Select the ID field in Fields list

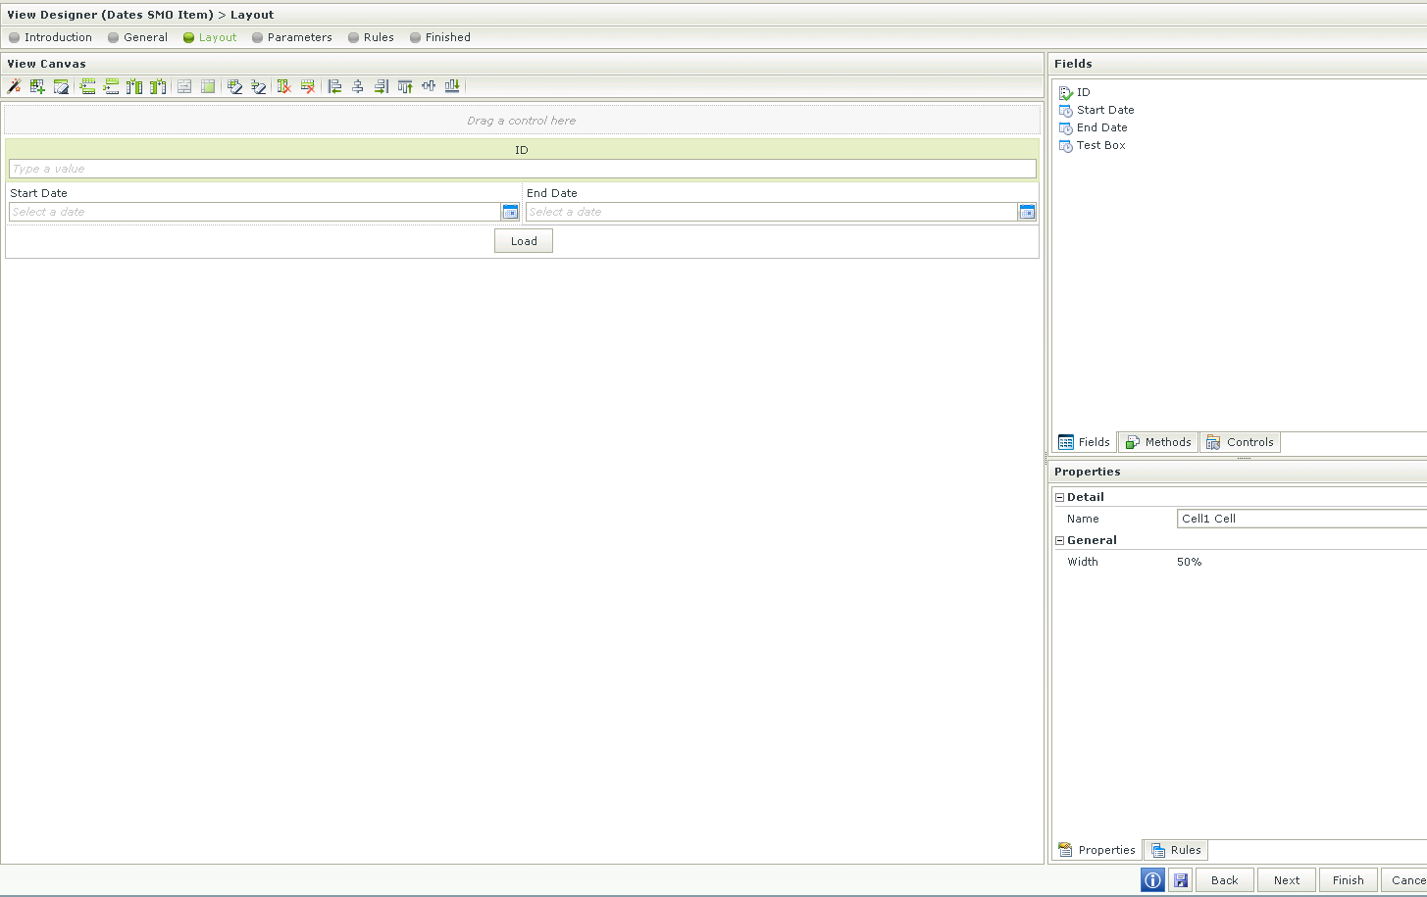coord(1075,92)
